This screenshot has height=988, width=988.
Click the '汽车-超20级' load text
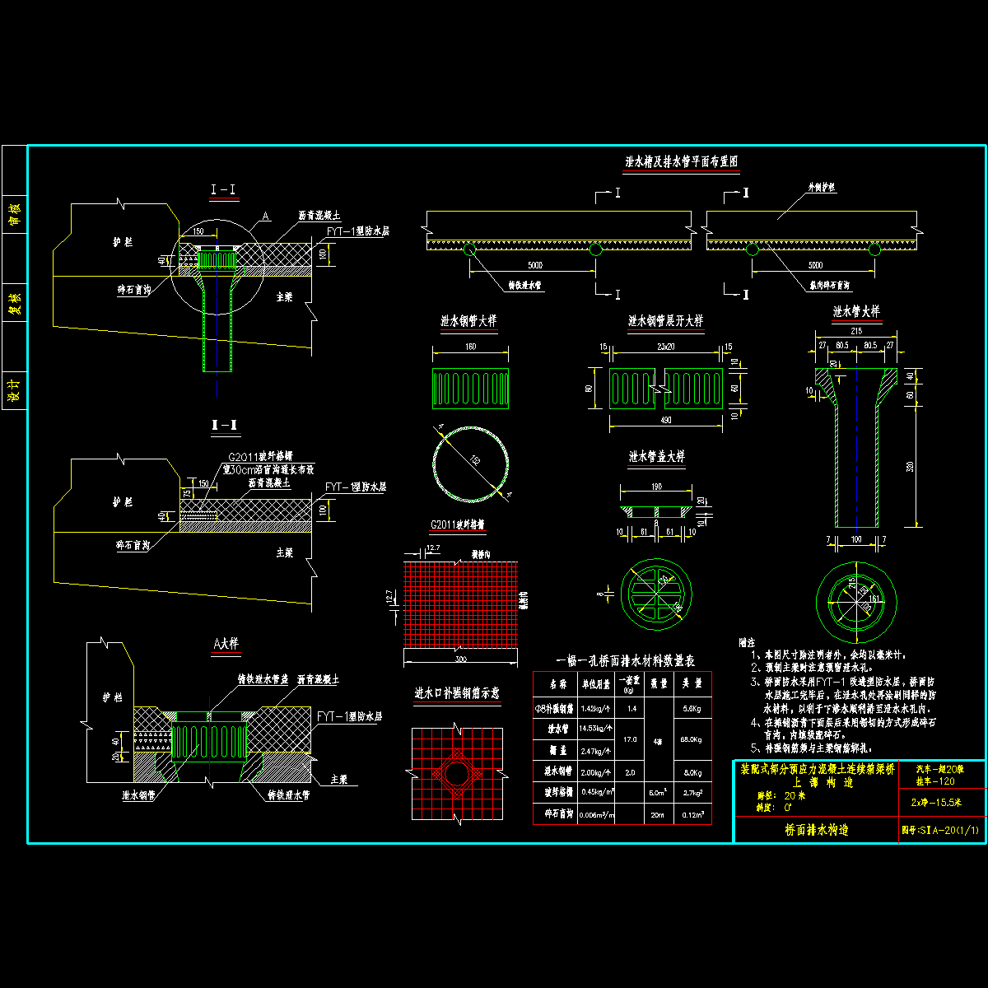tap(939, 768)
